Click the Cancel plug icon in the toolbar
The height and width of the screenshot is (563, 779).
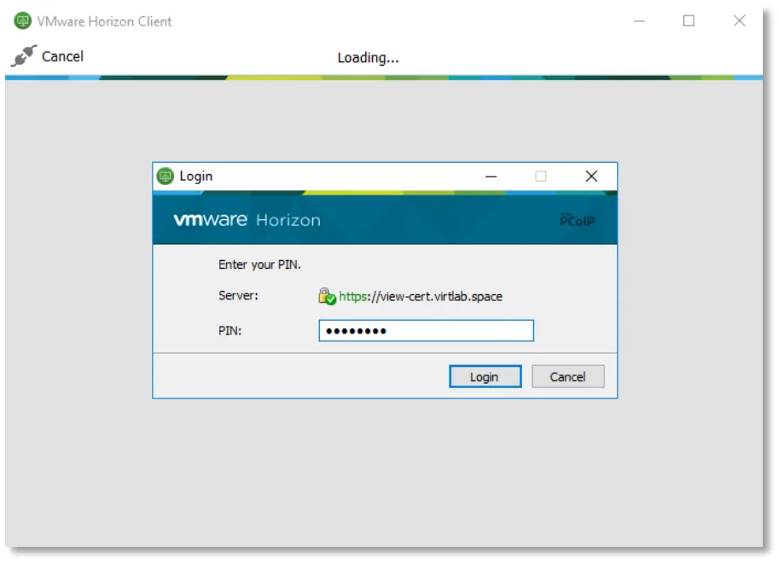coord(23,55)
